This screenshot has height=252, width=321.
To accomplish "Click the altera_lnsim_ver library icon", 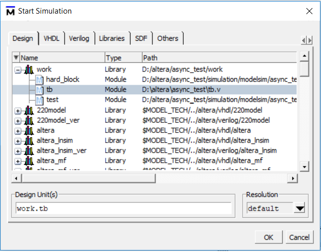I will point(29,151).
